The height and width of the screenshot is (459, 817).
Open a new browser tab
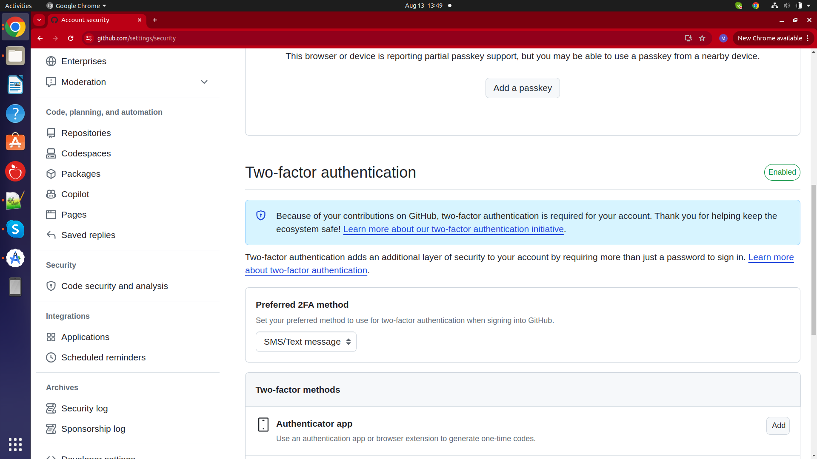[x=155, y=20]
